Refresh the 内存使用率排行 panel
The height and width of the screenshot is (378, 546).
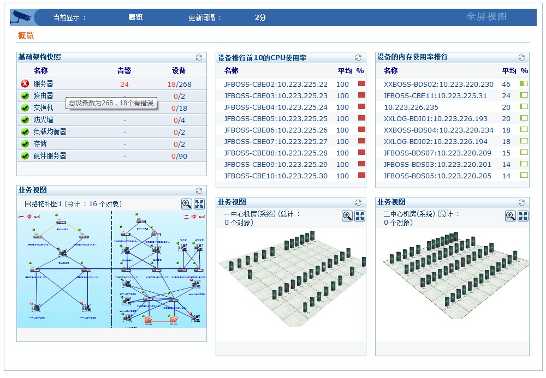click(x=521, y=57)
